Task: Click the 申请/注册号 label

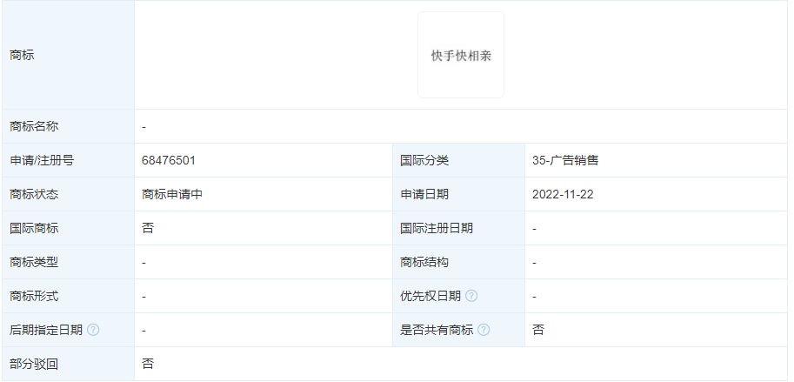Action: [x=42, y=161]
